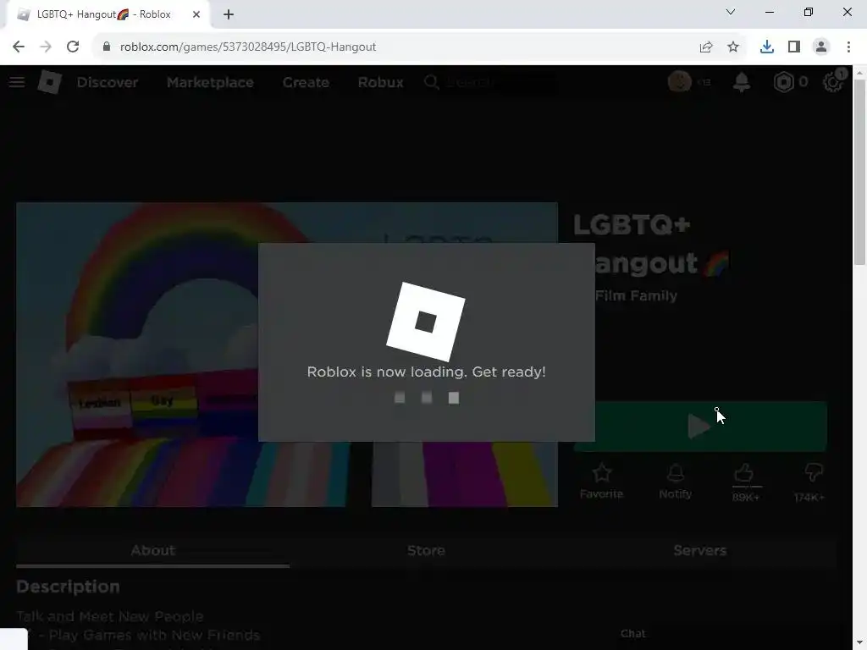Image resolution: width=867 pixels, height=650 pixels.
Task: Click the rainbow game thumbnail image
Action: 287,355
